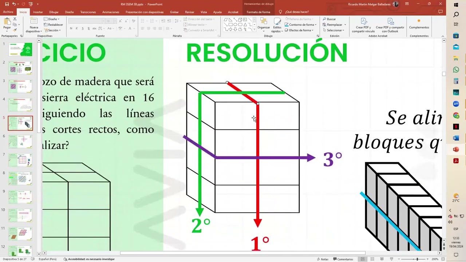
Task: Toggle the Notas pane
Action: 323,259
